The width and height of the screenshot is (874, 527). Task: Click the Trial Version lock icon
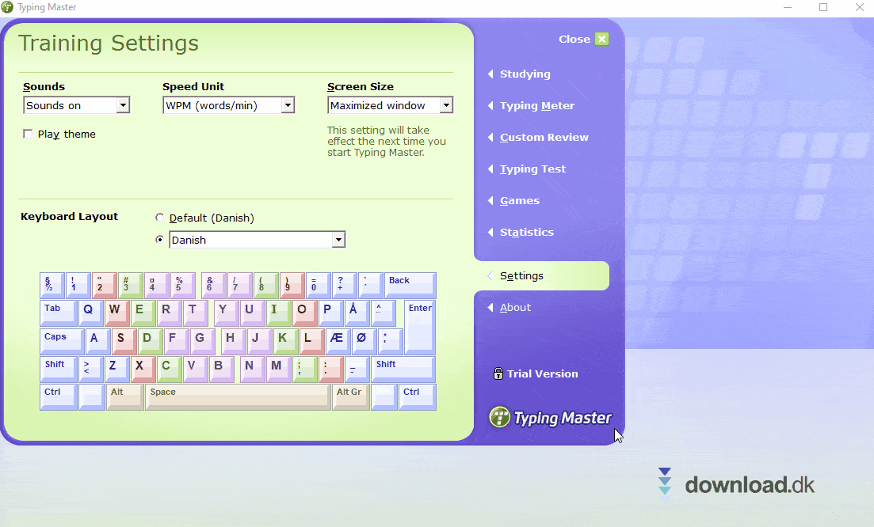[x=498, y=373]
